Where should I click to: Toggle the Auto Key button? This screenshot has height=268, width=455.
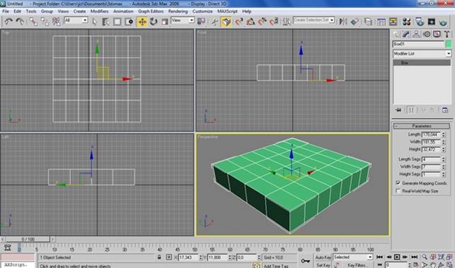pos(323,257)
